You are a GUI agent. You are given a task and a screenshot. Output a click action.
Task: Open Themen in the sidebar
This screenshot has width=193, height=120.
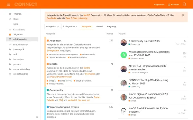17,14
